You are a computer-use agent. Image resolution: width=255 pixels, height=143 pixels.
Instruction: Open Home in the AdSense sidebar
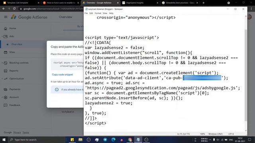coord(12,28)
